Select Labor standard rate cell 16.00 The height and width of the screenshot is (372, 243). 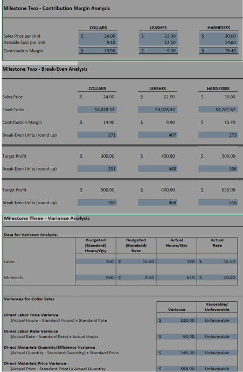(x=136, y=261)
